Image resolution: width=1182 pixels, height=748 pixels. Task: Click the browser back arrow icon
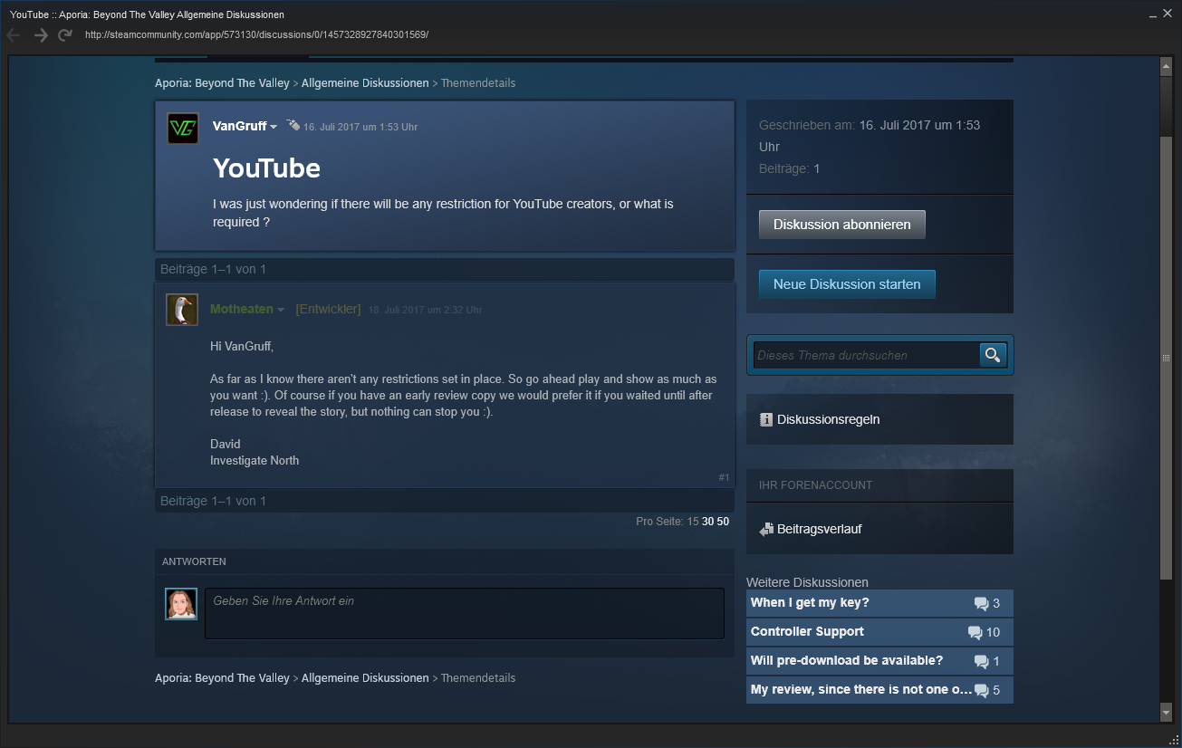14,35
